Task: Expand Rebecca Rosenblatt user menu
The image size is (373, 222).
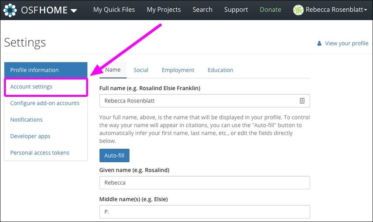Action: point(336,10)
